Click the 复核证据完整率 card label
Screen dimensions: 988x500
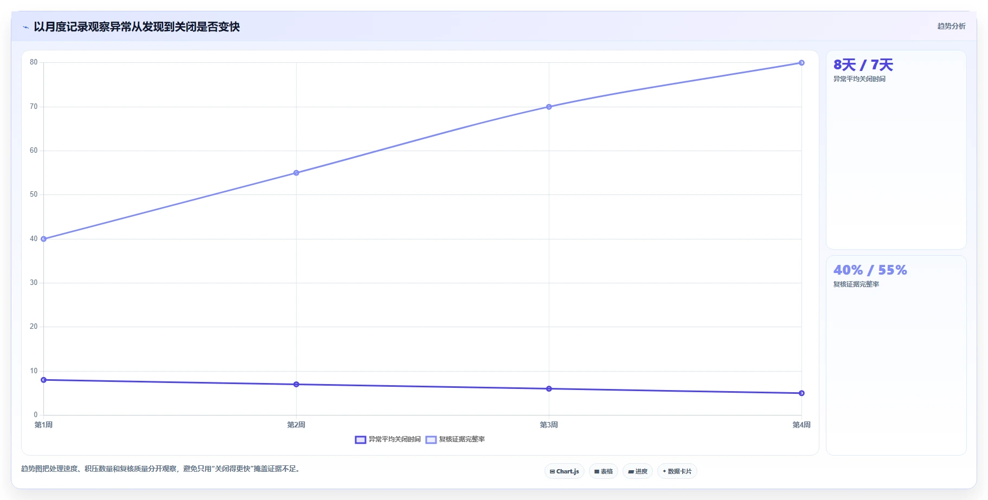856,284
